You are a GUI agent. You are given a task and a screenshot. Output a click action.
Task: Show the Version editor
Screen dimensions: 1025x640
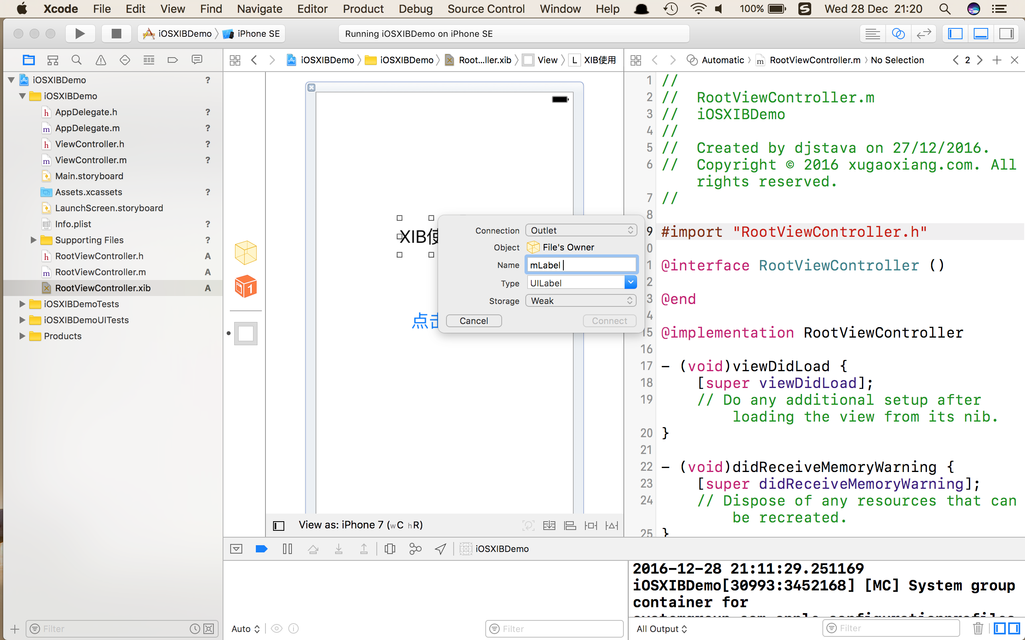click(923, 34)
